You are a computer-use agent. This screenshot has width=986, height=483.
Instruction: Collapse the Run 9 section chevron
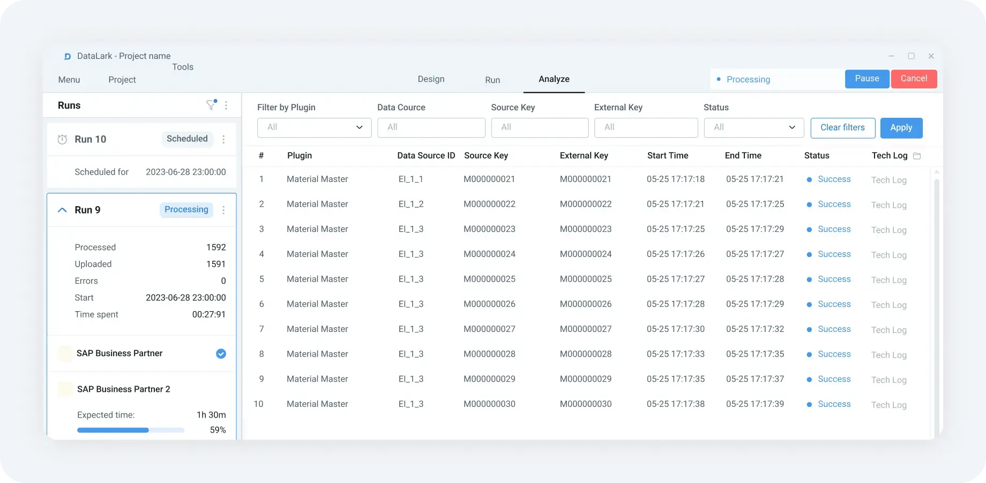point(62,210)
